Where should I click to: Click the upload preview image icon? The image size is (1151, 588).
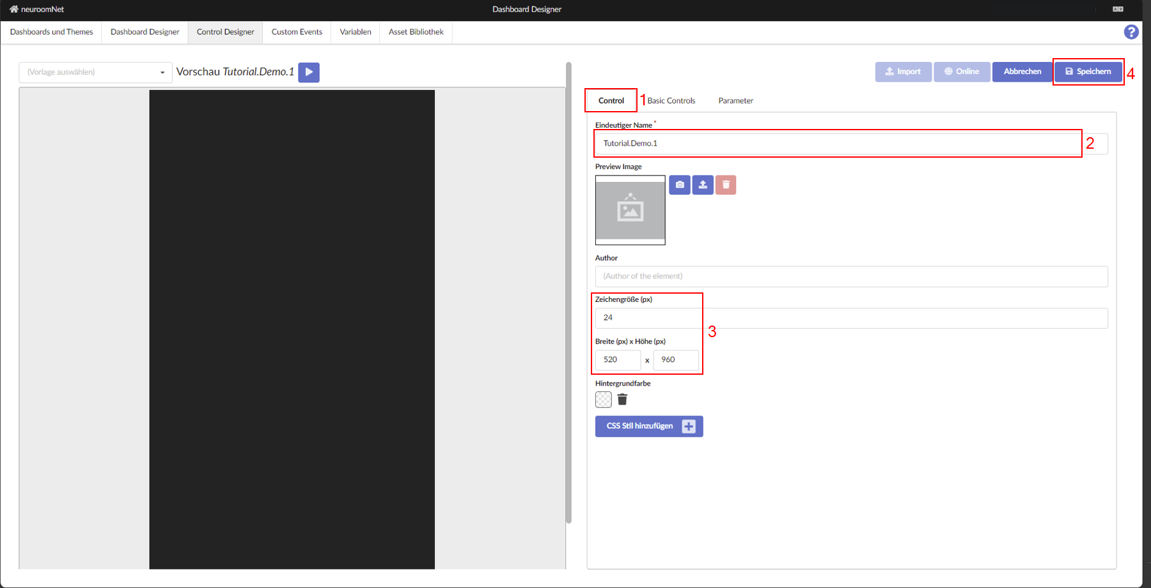tap(702, 185)
